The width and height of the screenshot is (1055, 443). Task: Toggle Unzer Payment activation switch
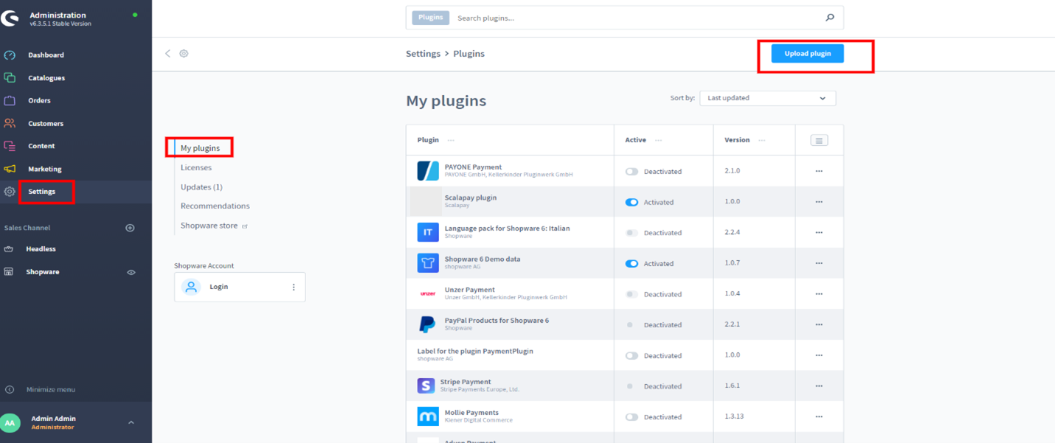point(632,294)
